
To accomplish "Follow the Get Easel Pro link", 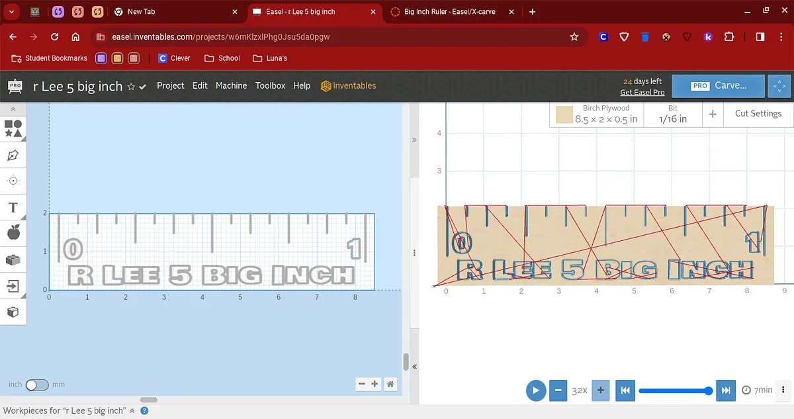I will pos(642,92).
